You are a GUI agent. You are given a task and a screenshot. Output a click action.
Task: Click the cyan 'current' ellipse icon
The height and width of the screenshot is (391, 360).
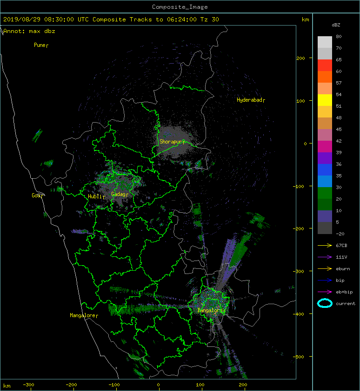point(325,303)
